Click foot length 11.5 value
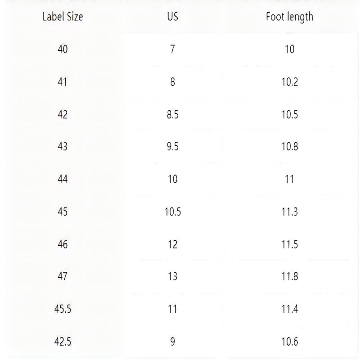Screen dimensions: 360x360 click(290, 244)
